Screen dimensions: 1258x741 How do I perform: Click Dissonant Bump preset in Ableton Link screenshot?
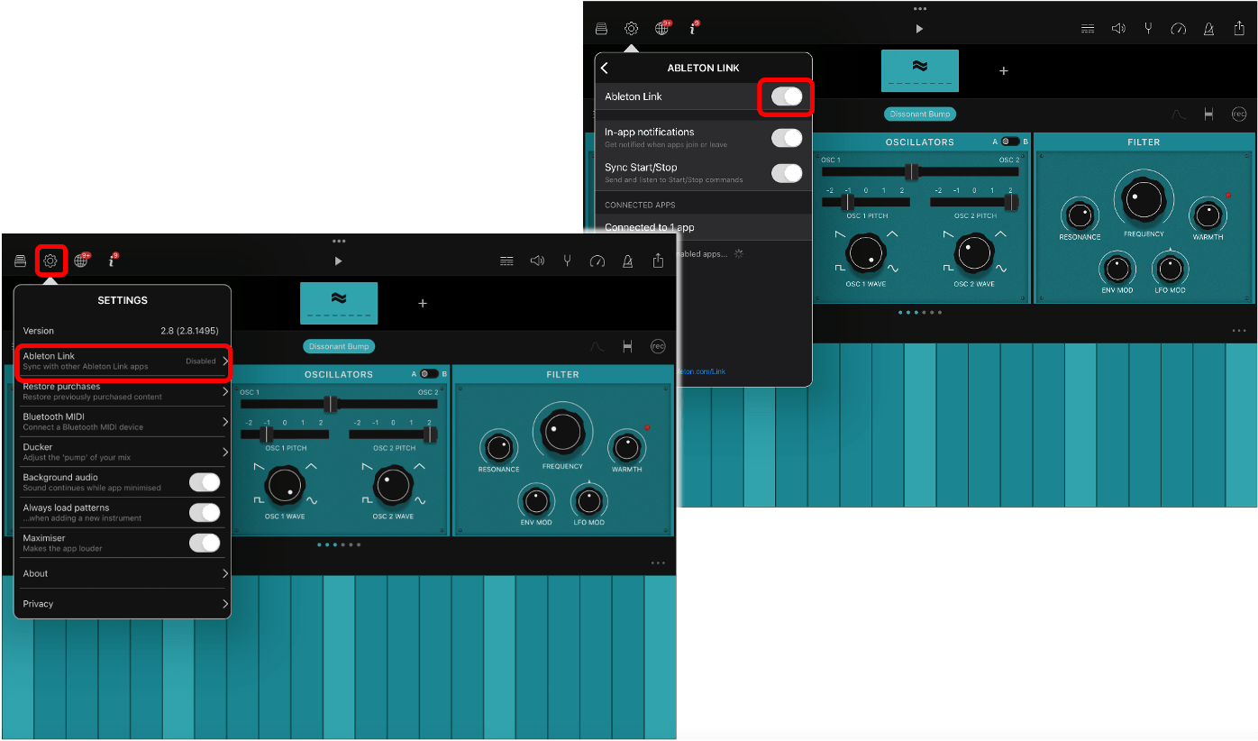[920, 114]
